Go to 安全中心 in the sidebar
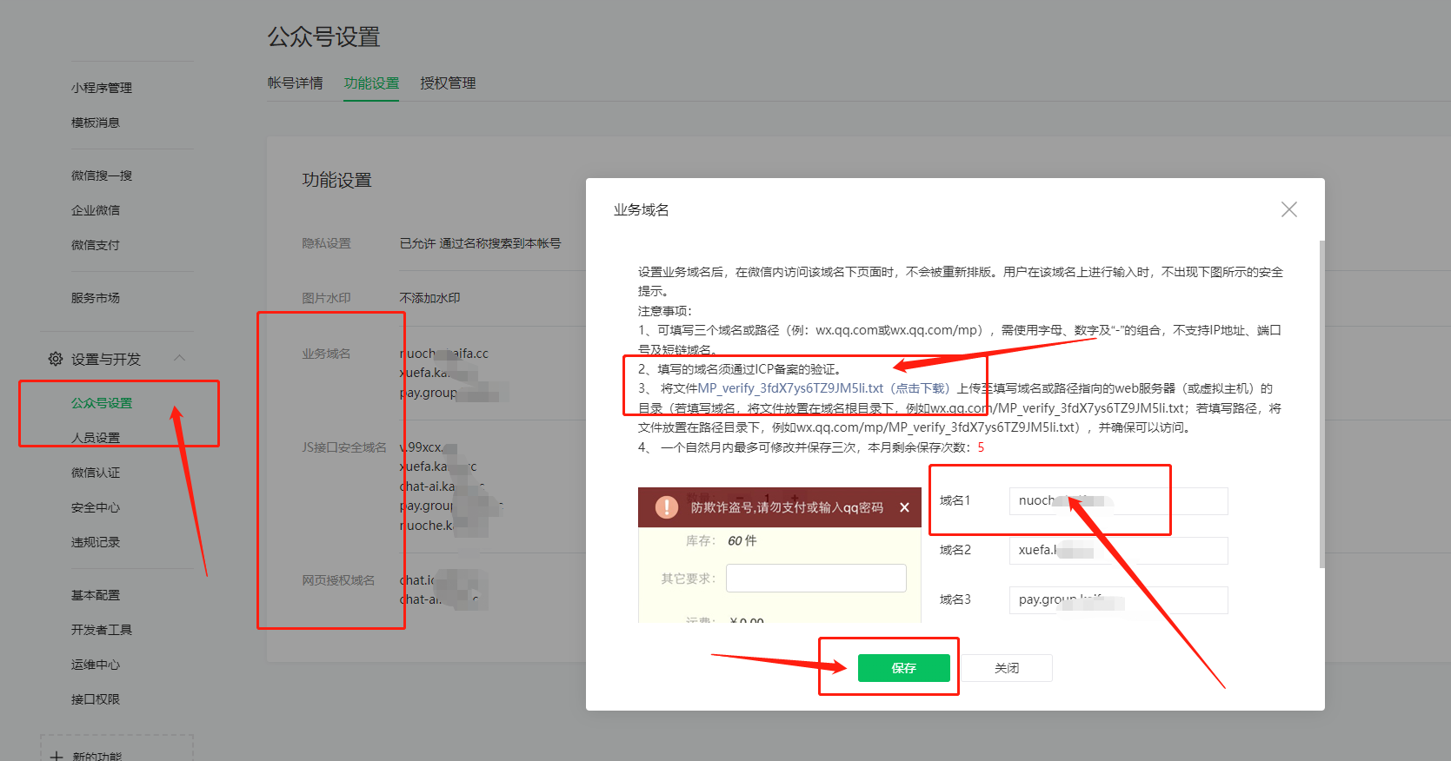This screenshot has width=1451, height=761. tap(96, 507)
